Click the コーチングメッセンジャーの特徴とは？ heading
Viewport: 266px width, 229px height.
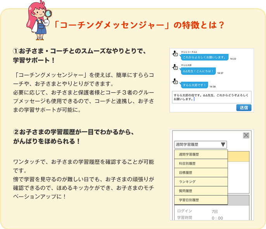click(139, 25)
